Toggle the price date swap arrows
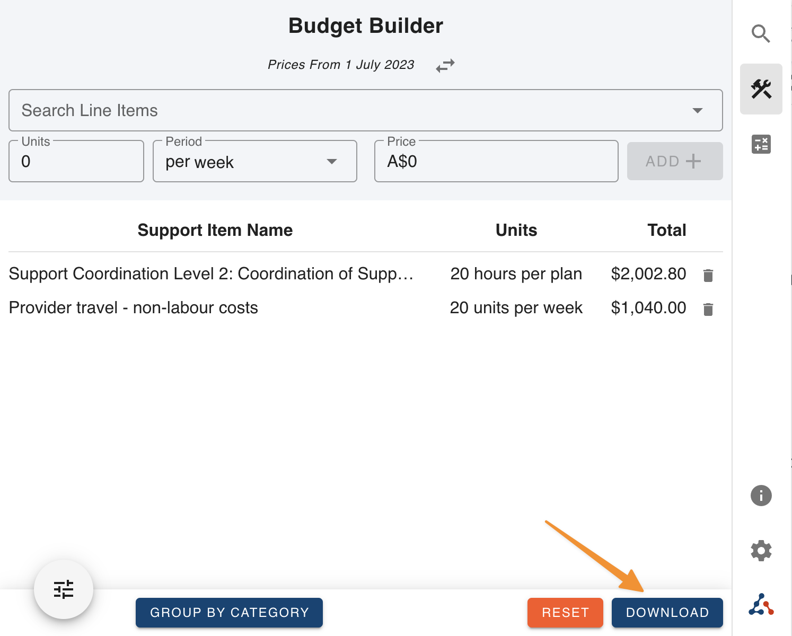Viewport: 792px width, 636px height. click(445, 66)
